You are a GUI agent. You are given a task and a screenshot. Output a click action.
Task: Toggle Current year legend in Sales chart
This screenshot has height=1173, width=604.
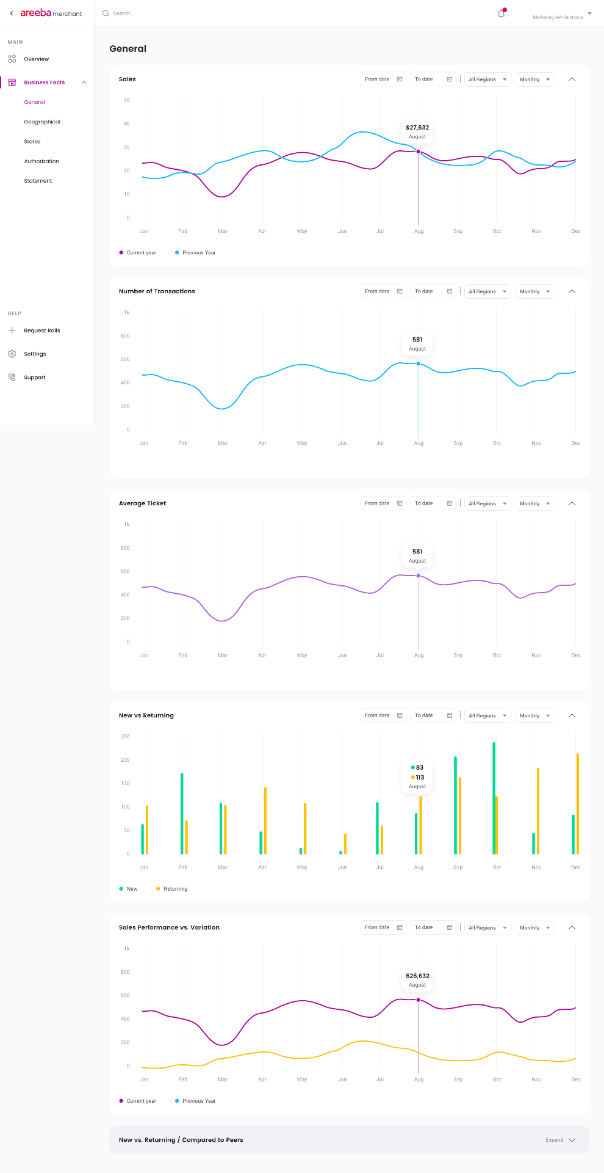tap(138, 253)
